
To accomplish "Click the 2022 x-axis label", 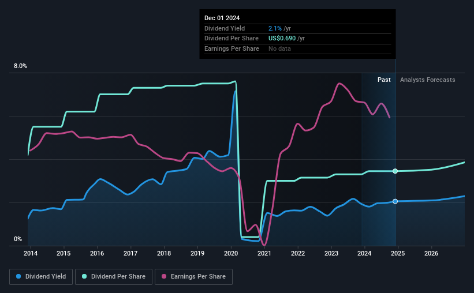I will point(298,253).
